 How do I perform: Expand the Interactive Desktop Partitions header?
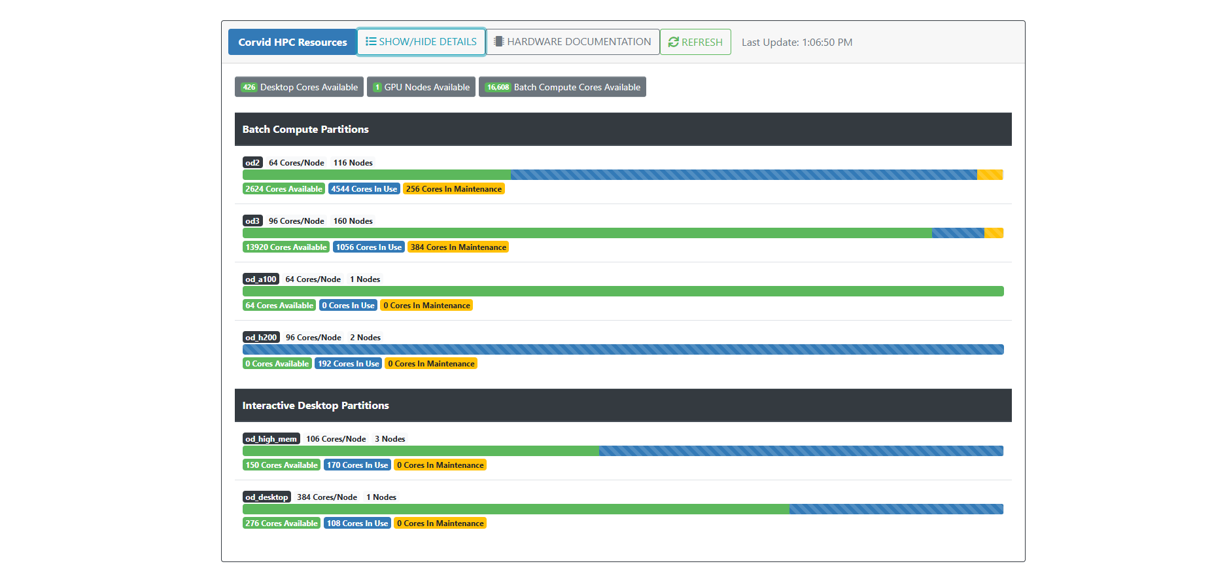pyautogui.click(x=623, y=406)
